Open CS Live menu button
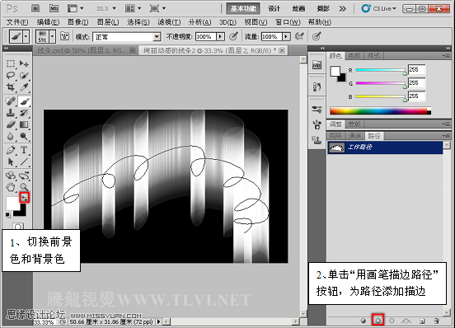Viewport: 455px width, 328px height. pos(378,9)
